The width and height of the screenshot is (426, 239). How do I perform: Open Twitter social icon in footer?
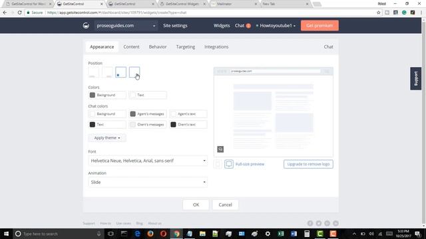coord(319,223)
